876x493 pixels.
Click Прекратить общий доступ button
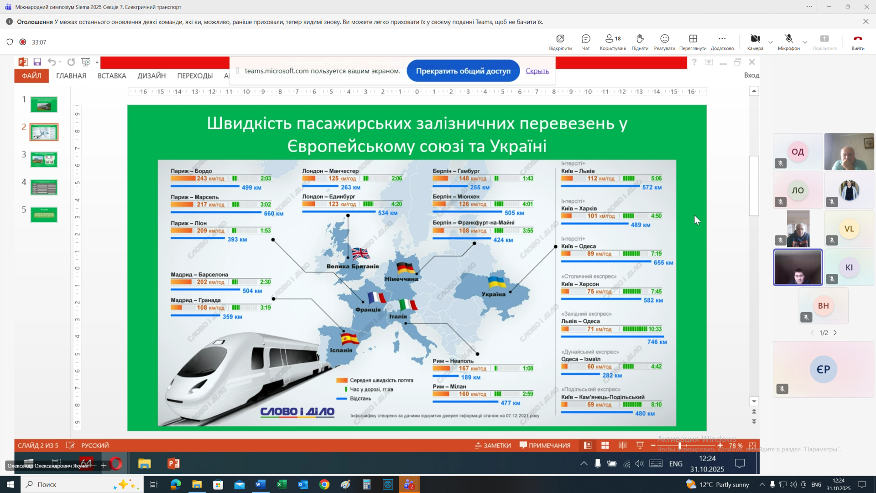463,71
